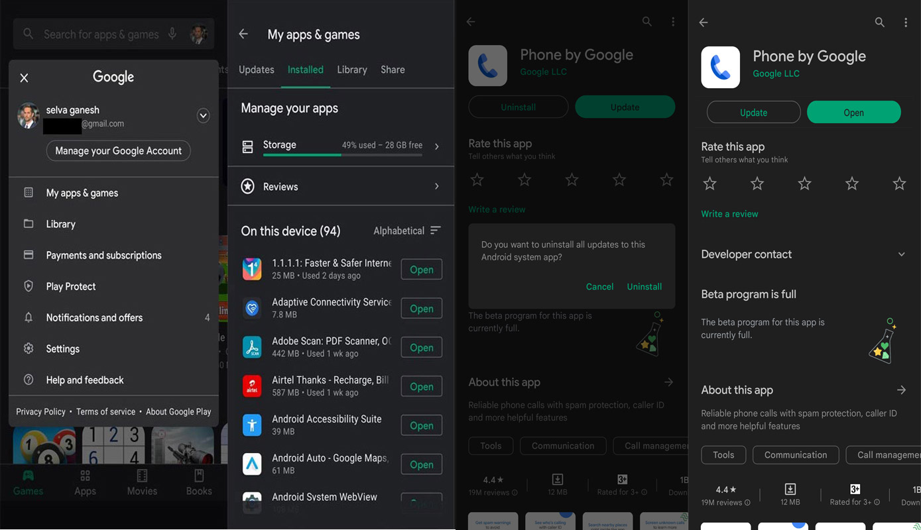Tap the Adaptive Connectivity Services app icon
Viewport: 921px width, 530px height.
(252, 308)
